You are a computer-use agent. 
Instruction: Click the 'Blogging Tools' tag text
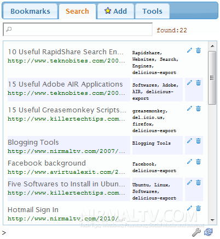(x=152, y=143)
